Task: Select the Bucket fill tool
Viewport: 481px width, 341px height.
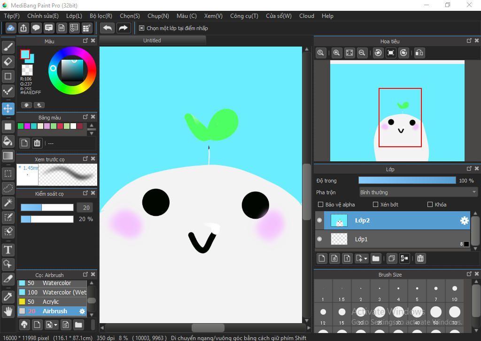Action: (8, 141)
